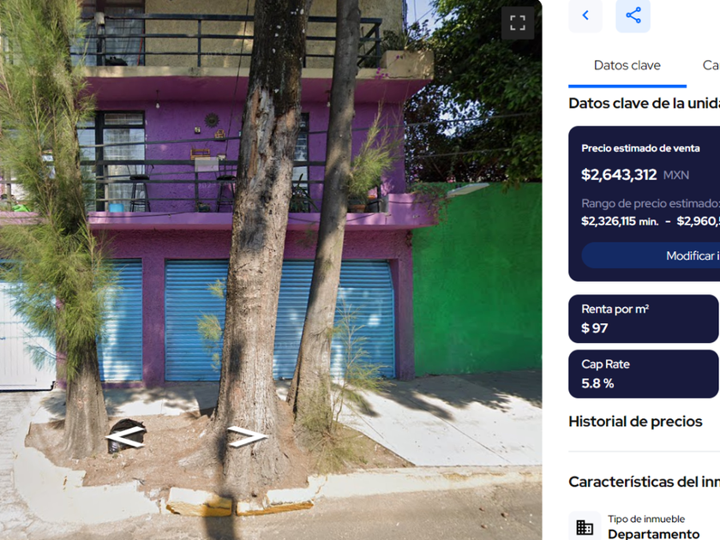The width and height of the screenshot is (720, 540).
Task: Open the share icon button
Action: click(x=633, y=15)
